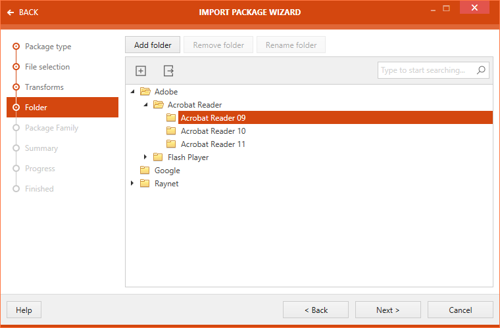Click the Rename folder button
Viewport: 500px width, 328px height.
pos(291,45)
